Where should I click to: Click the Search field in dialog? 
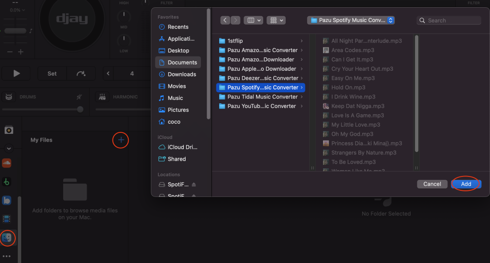coord(449,21)
